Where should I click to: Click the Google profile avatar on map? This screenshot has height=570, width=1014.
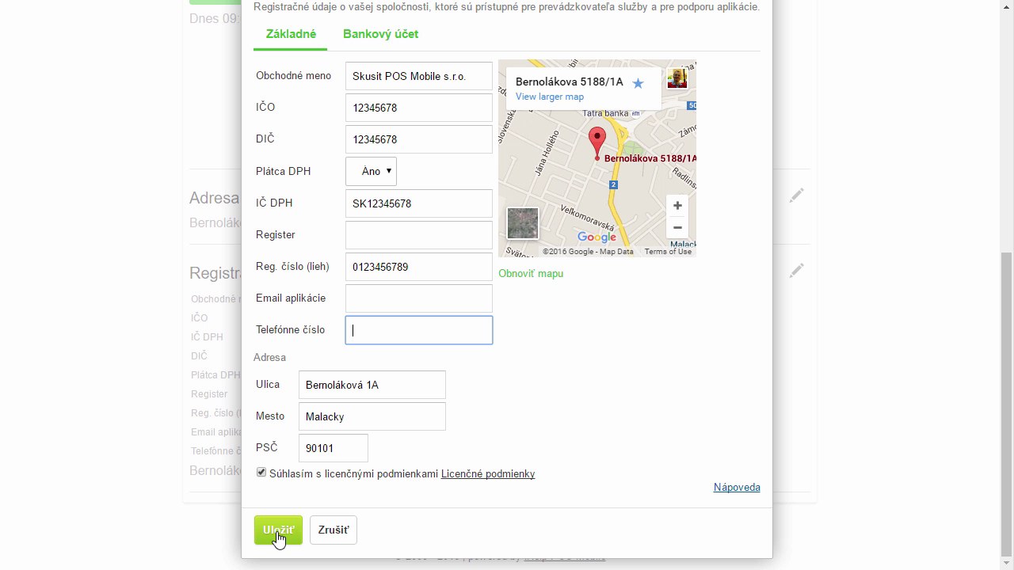(677, 78)
